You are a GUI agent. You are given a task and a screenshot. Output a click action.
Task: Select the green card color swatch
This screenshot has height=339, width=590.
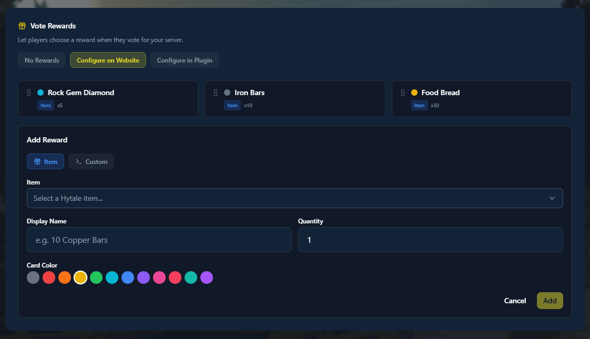[x=96, y=277]
